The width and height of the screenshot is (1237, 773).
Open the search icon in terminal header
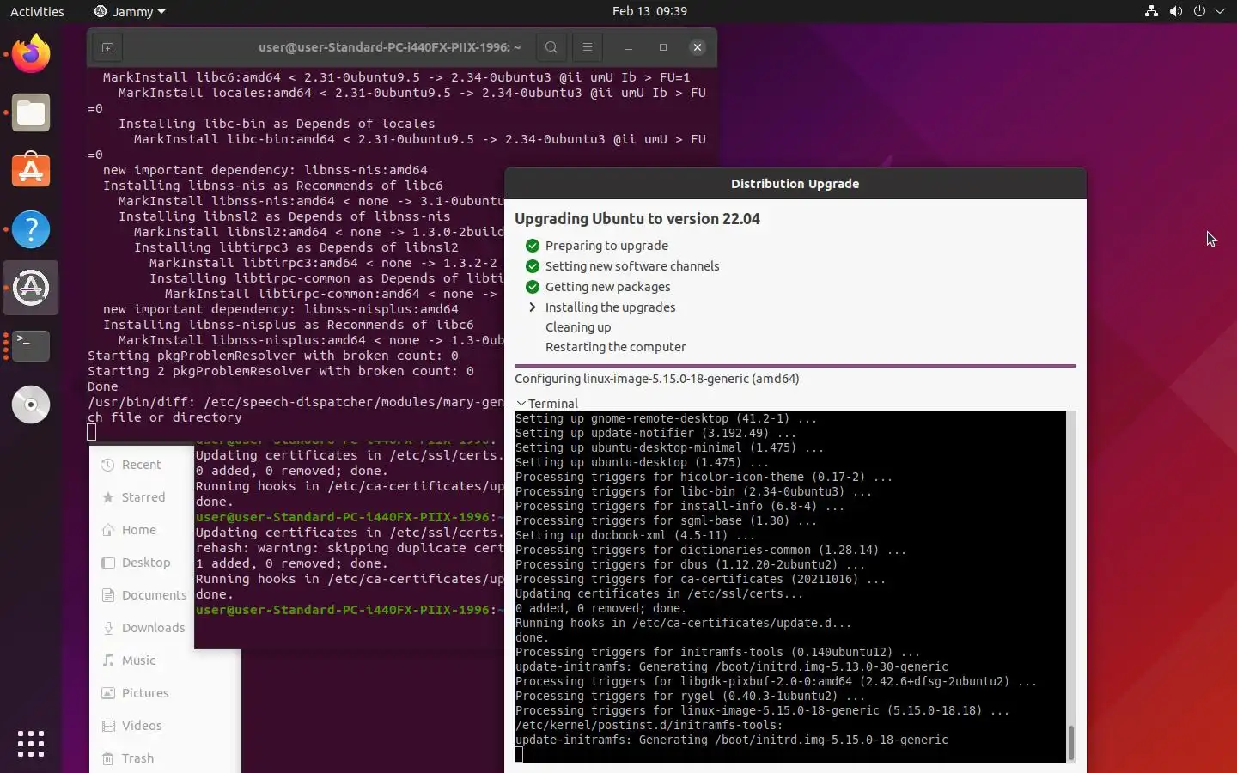click(551, 47)
